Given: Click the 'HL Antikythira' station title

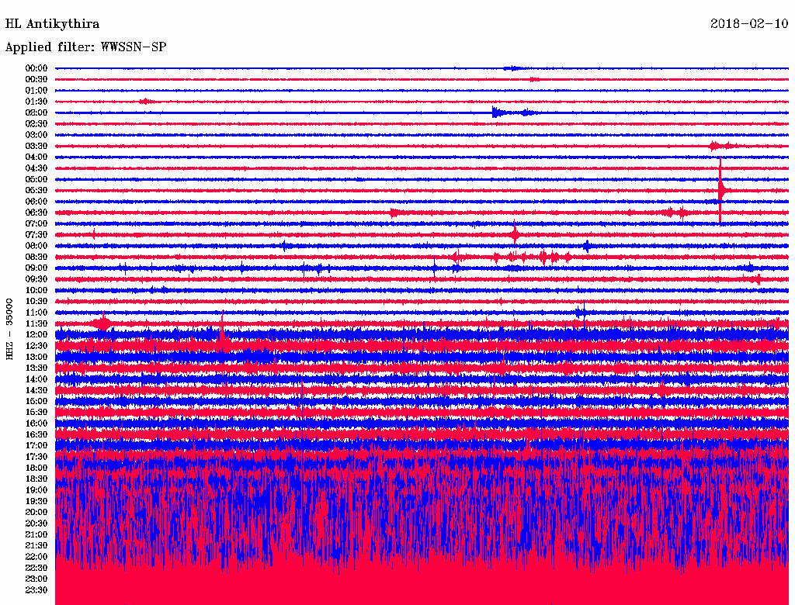Looking at the screenshot, I should pyautogui.click(x=52, y=24).
